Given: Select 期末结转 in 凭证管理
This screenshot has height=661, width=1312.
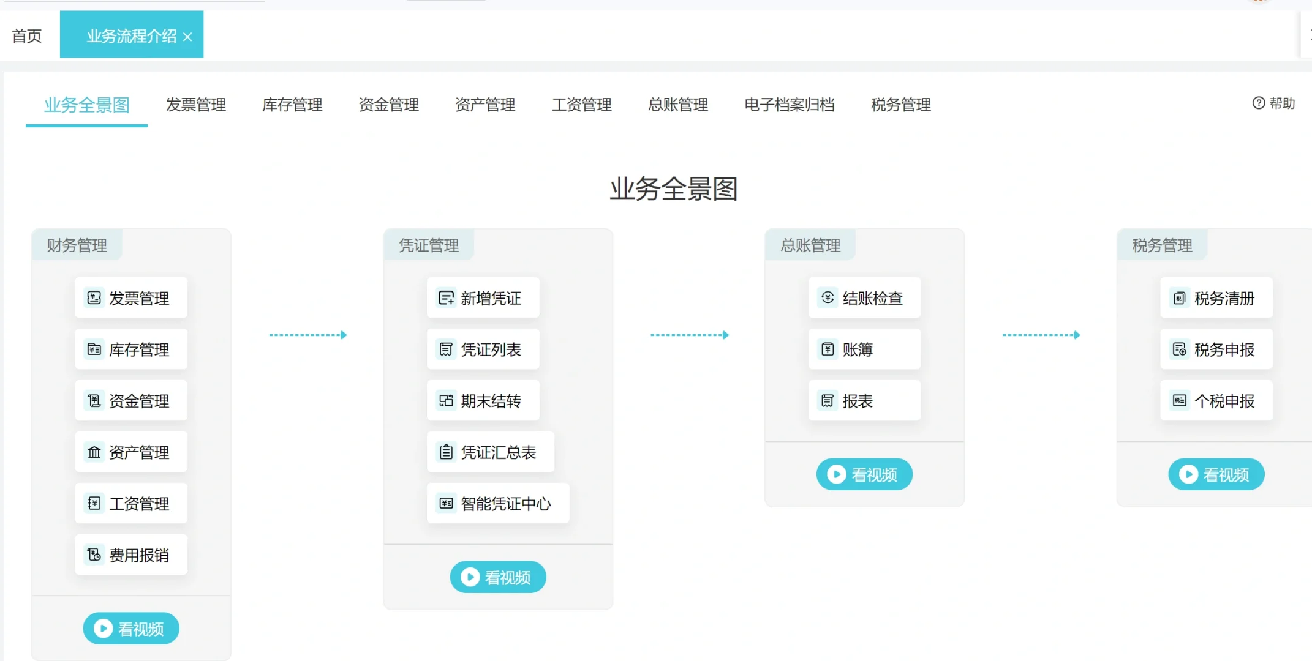Looking at the screenshot, I should 483,401.
